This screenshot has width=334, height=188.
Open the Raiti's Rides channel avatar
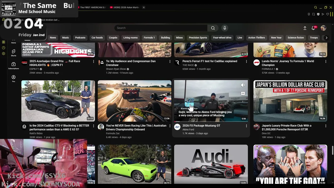(x=24, y=127)
